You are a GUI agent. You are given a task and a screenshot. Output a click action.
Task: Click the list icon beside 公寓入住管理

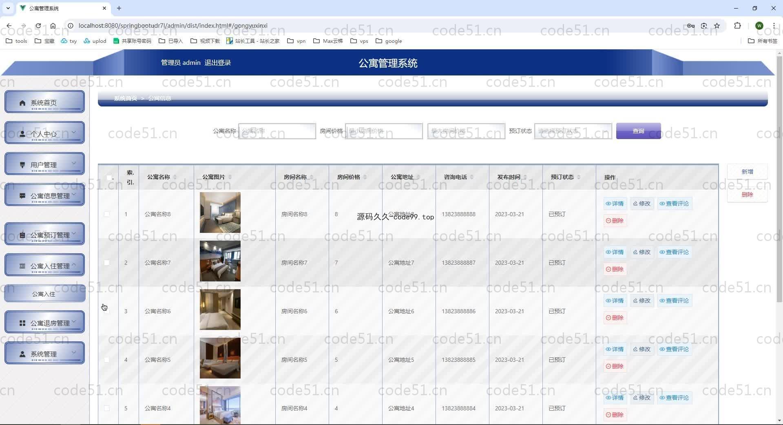pyautogui.click(x=22, y=266)
